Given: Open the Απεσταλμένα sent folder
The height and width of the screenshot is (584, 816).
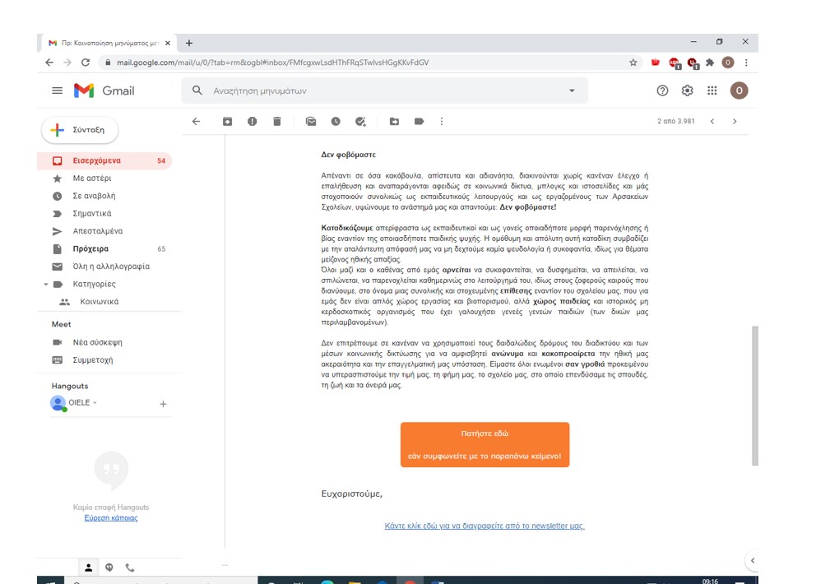Looking at the screenshot, I should pyautogui.click(x=98, y=231).
